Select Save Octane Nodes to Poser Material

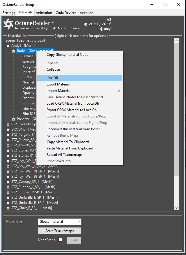80,97
